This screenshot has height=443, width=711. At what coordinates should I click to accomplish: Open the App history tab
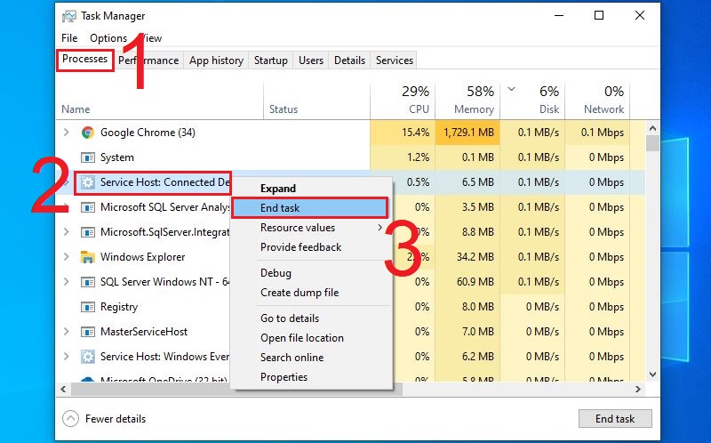(x=216, y=60)
